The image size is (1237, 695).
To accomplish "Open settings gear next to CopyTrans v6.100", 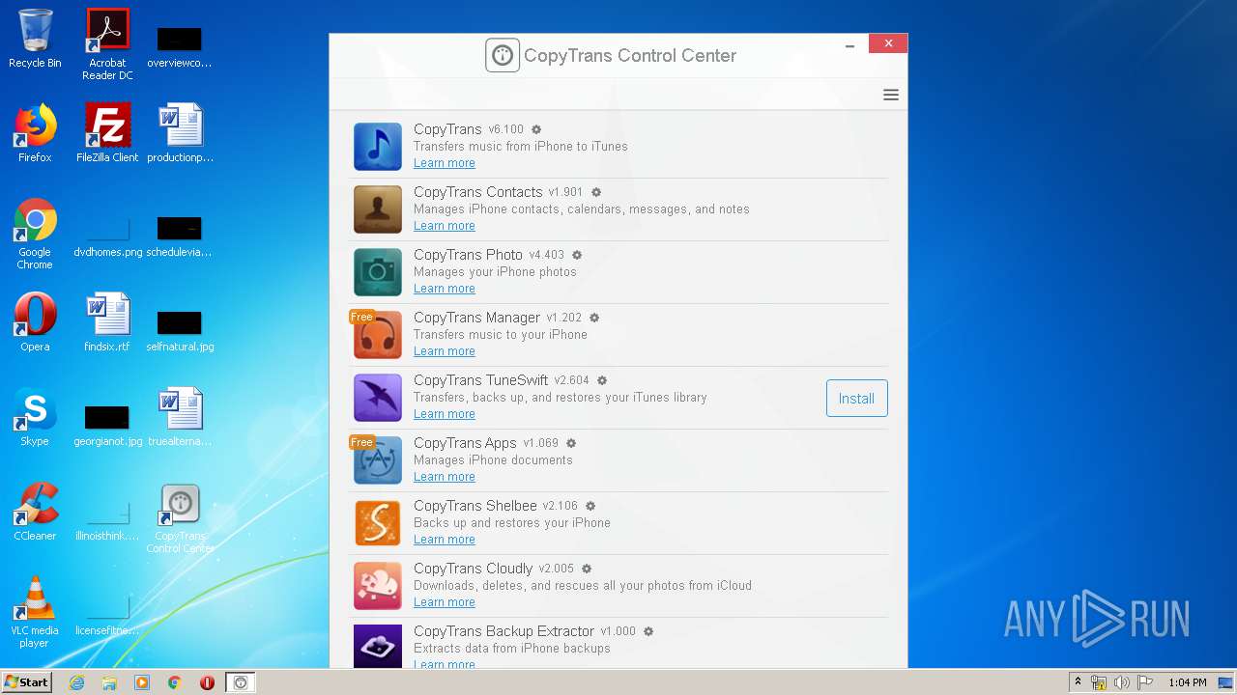I will pos(536,129).
